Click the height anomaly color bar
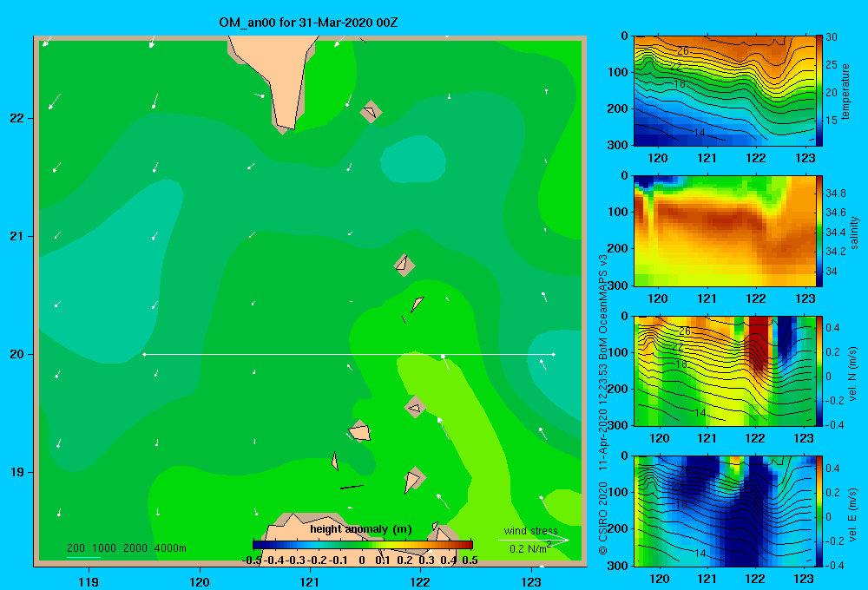The height and width of the screenshot is (590, 868). click(363, 545)
